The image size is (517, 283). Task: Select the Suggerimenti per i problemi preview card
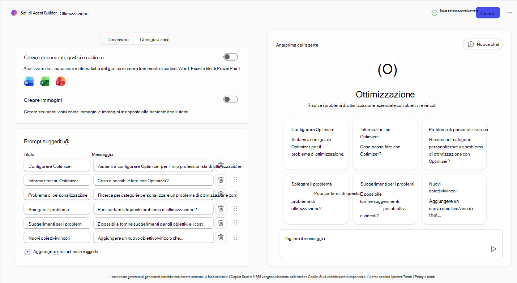385,199
